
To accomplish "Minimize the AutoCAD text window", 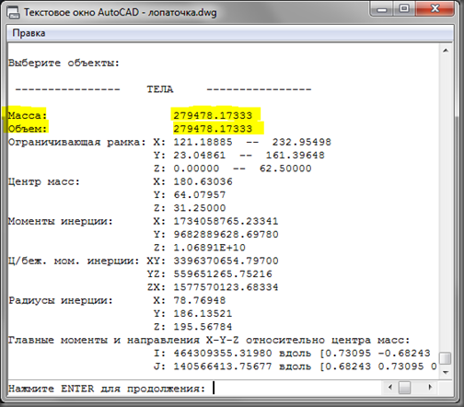I will click(x=381, y=9).
